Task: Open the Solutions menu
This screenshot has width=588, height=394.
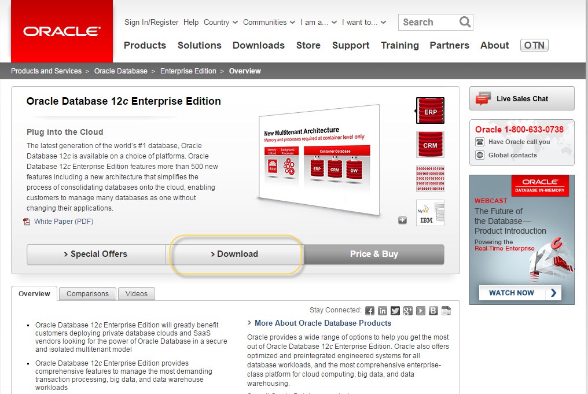Action: click(x=200, y=45)
